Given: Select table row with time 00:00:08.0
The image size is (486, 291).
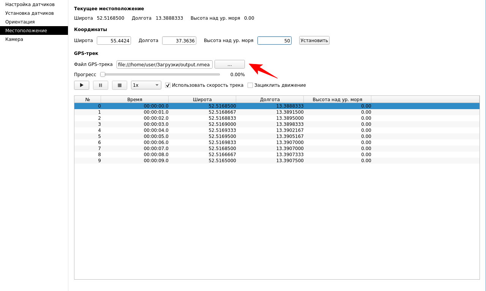Looking at the screenshot, I should pyautogui.click(x=277, y=155).
